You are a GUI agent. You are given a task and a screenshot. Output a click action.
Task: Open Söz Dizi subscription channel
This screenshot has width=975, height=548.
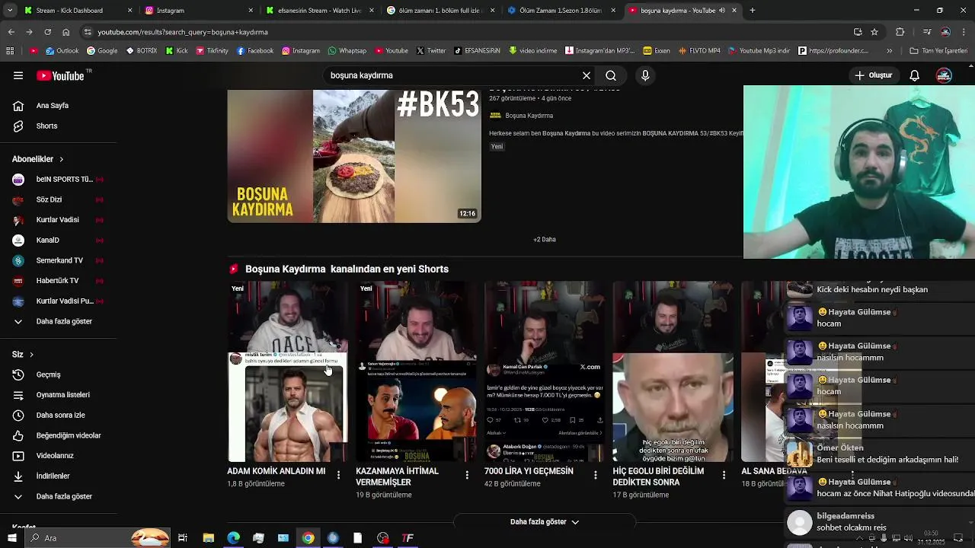[49, 199]
